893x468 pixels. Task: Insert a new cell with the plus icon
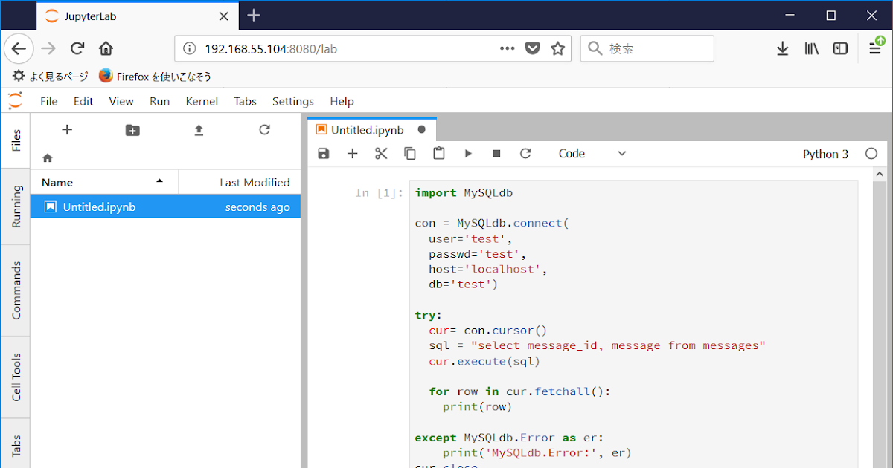pos(352,153)
